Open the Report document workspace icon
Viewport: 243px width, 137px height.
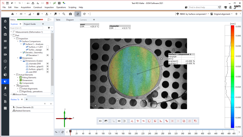(5, 102)
